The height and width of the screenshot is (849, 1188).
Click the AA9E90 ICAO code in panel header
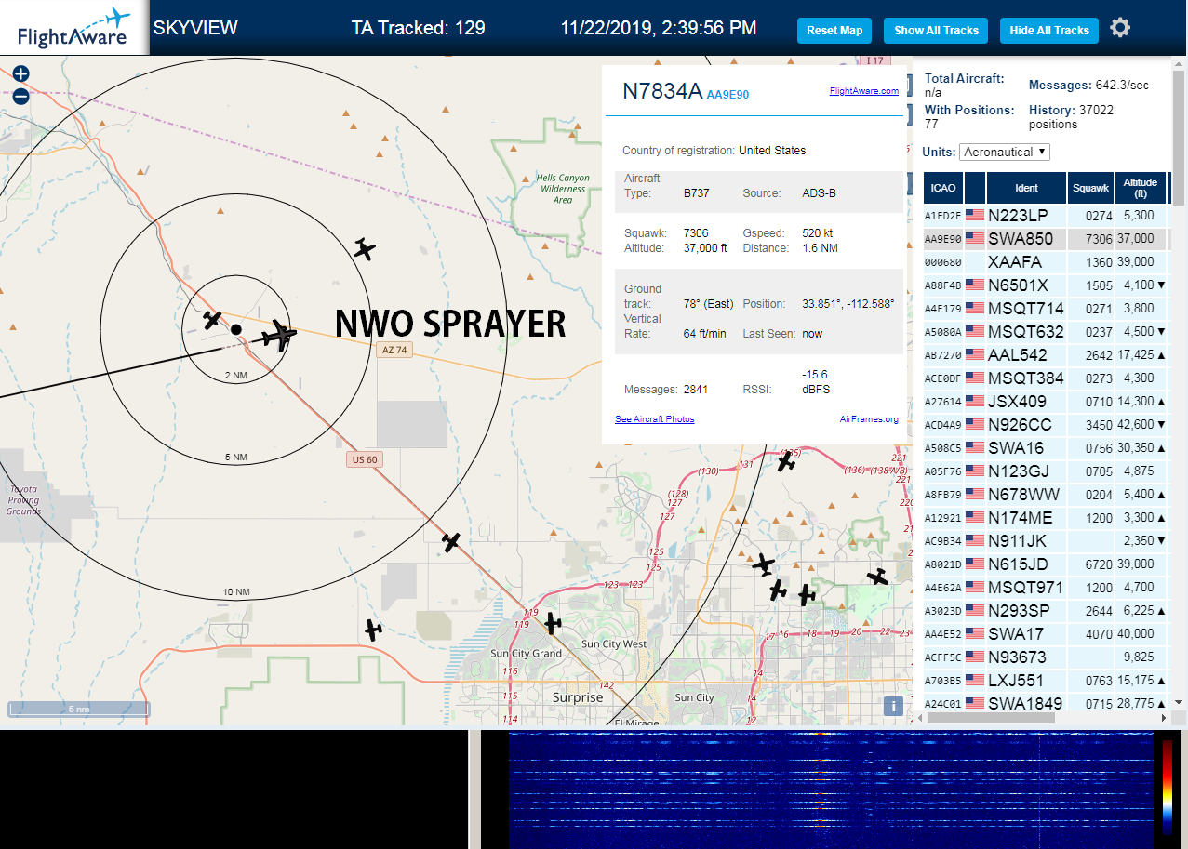pos(727,95)
